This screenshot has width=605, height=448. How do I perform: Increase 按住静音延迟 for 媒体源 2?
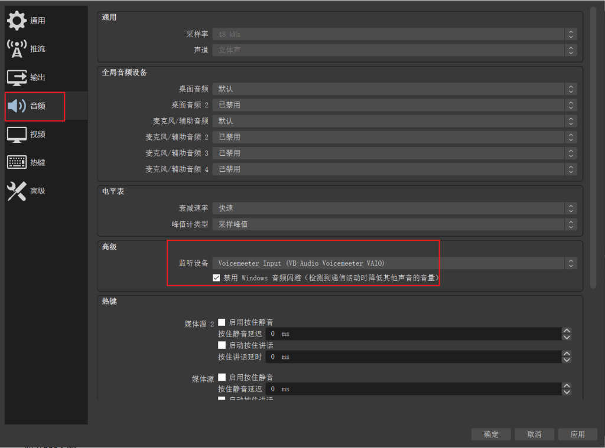(567, 331)
